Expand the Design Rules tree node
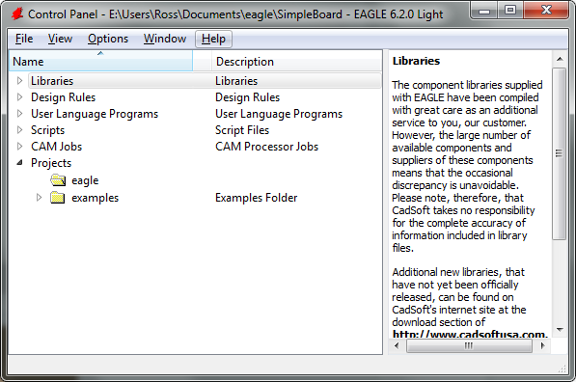576x382 pixels. point(20,97)
